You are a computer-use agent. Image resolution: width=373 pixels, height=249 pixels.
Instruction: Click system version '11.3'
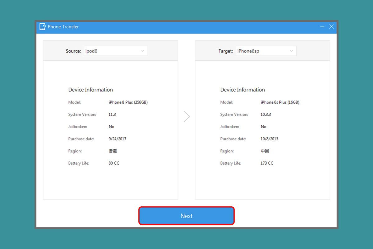coord(112,115)
